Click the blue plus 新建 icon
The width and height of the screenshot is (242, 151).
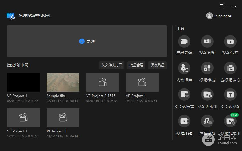pos(82,41)
